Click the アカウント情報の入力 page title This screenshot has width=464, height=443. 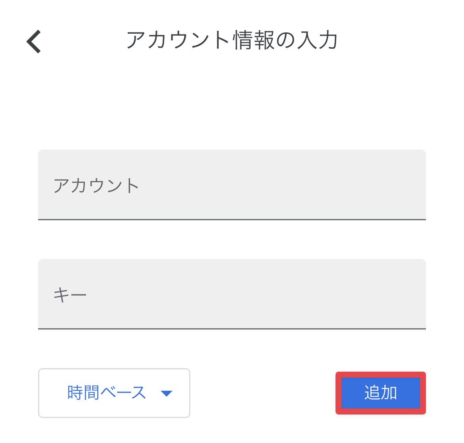coord(232,40)
